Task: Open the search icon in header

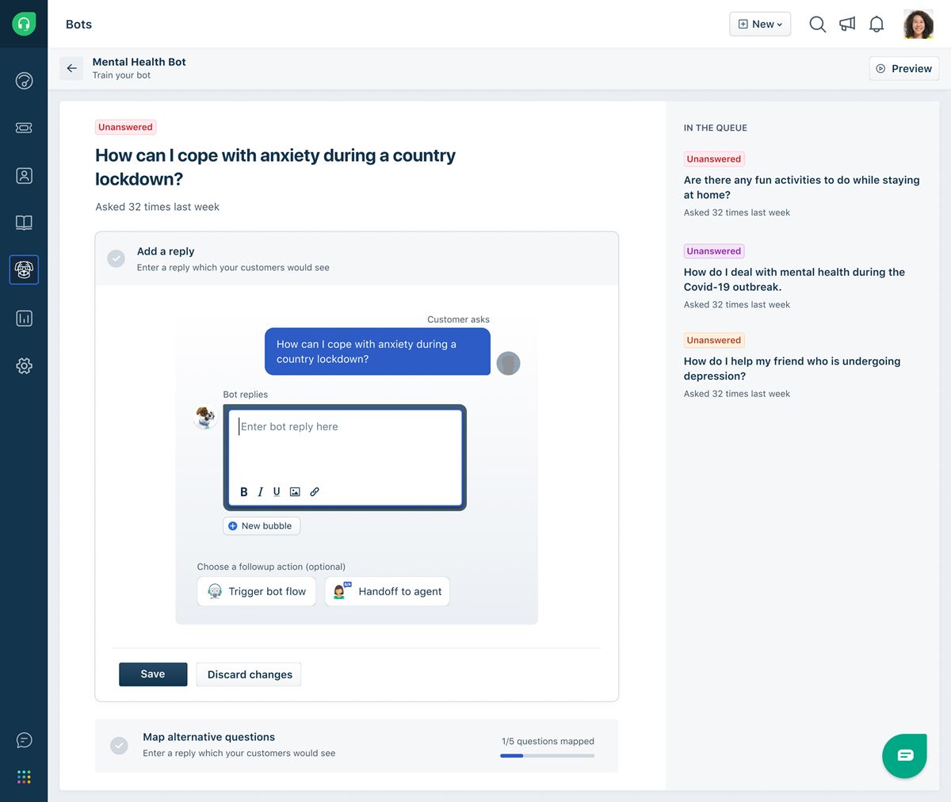Action: pos(817,25)
